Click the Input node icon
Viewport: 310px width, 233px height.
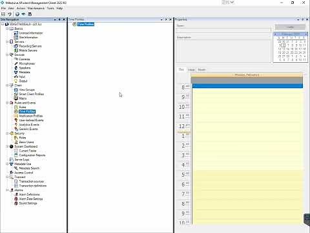click(16, 76)
